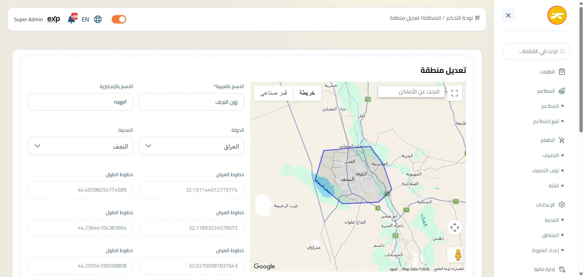Open المطاعم submenu item
Image resolution: width=584 pixels, height=277 pixels.
pyautogui.click(x=550, y=106)
